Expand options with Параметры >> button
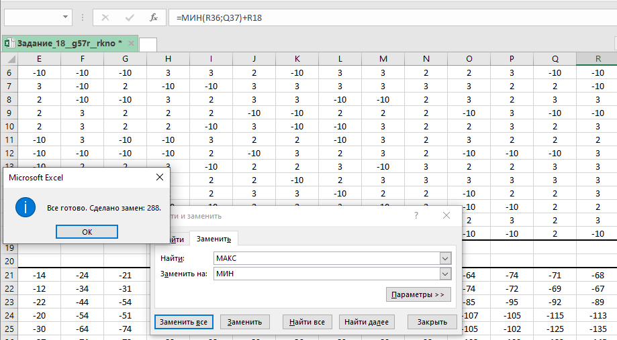This screenshot has height=340, width=617. 418,295
